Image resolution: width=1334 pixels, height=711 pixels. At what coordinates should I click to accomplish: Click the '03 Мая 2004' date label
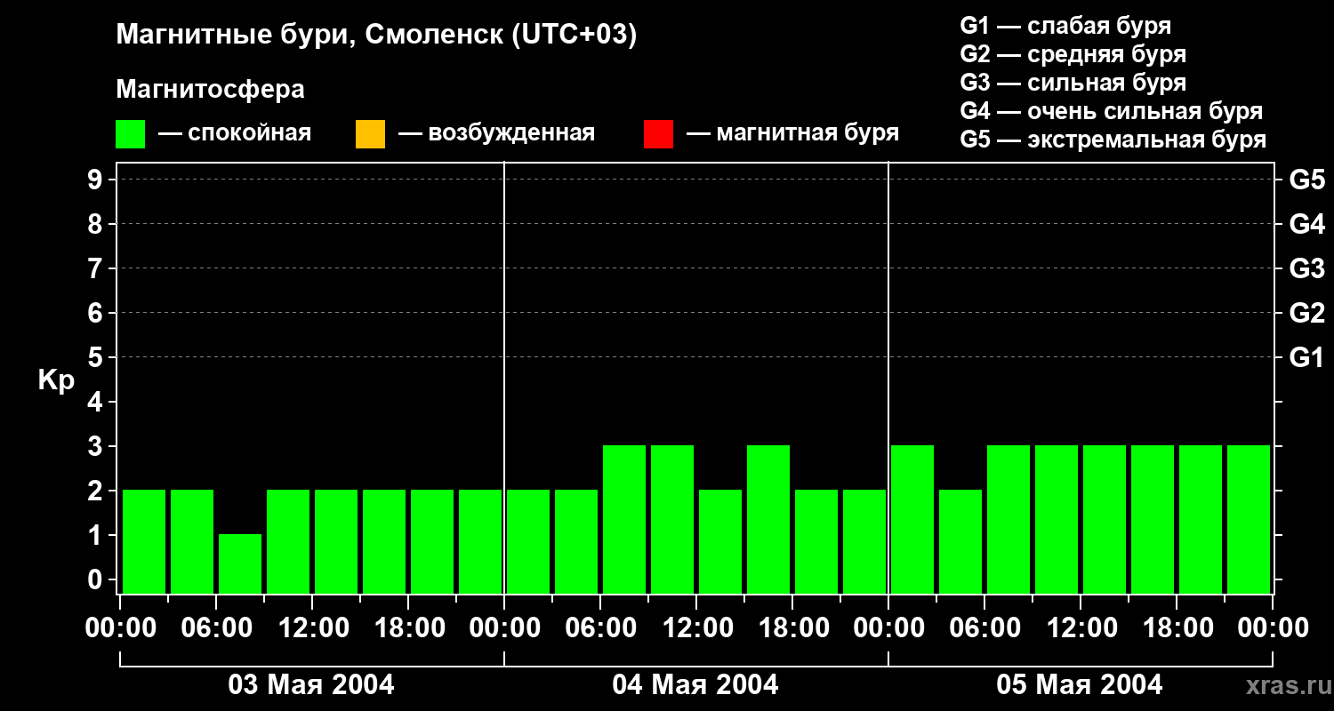click(311, 684)
